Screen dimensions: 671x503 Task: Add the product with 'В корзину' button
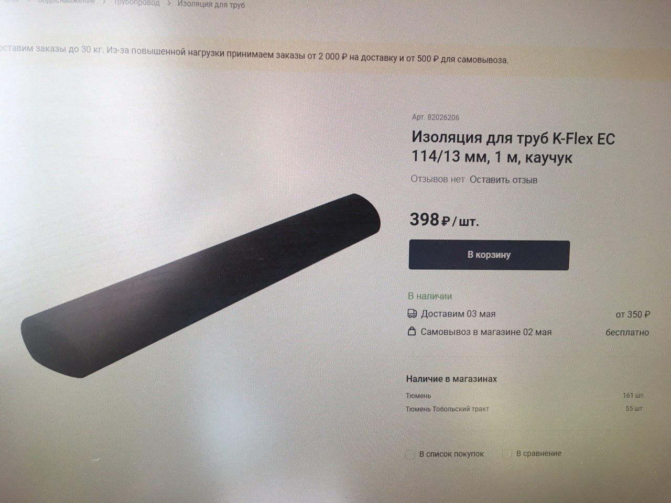[489, 255]
